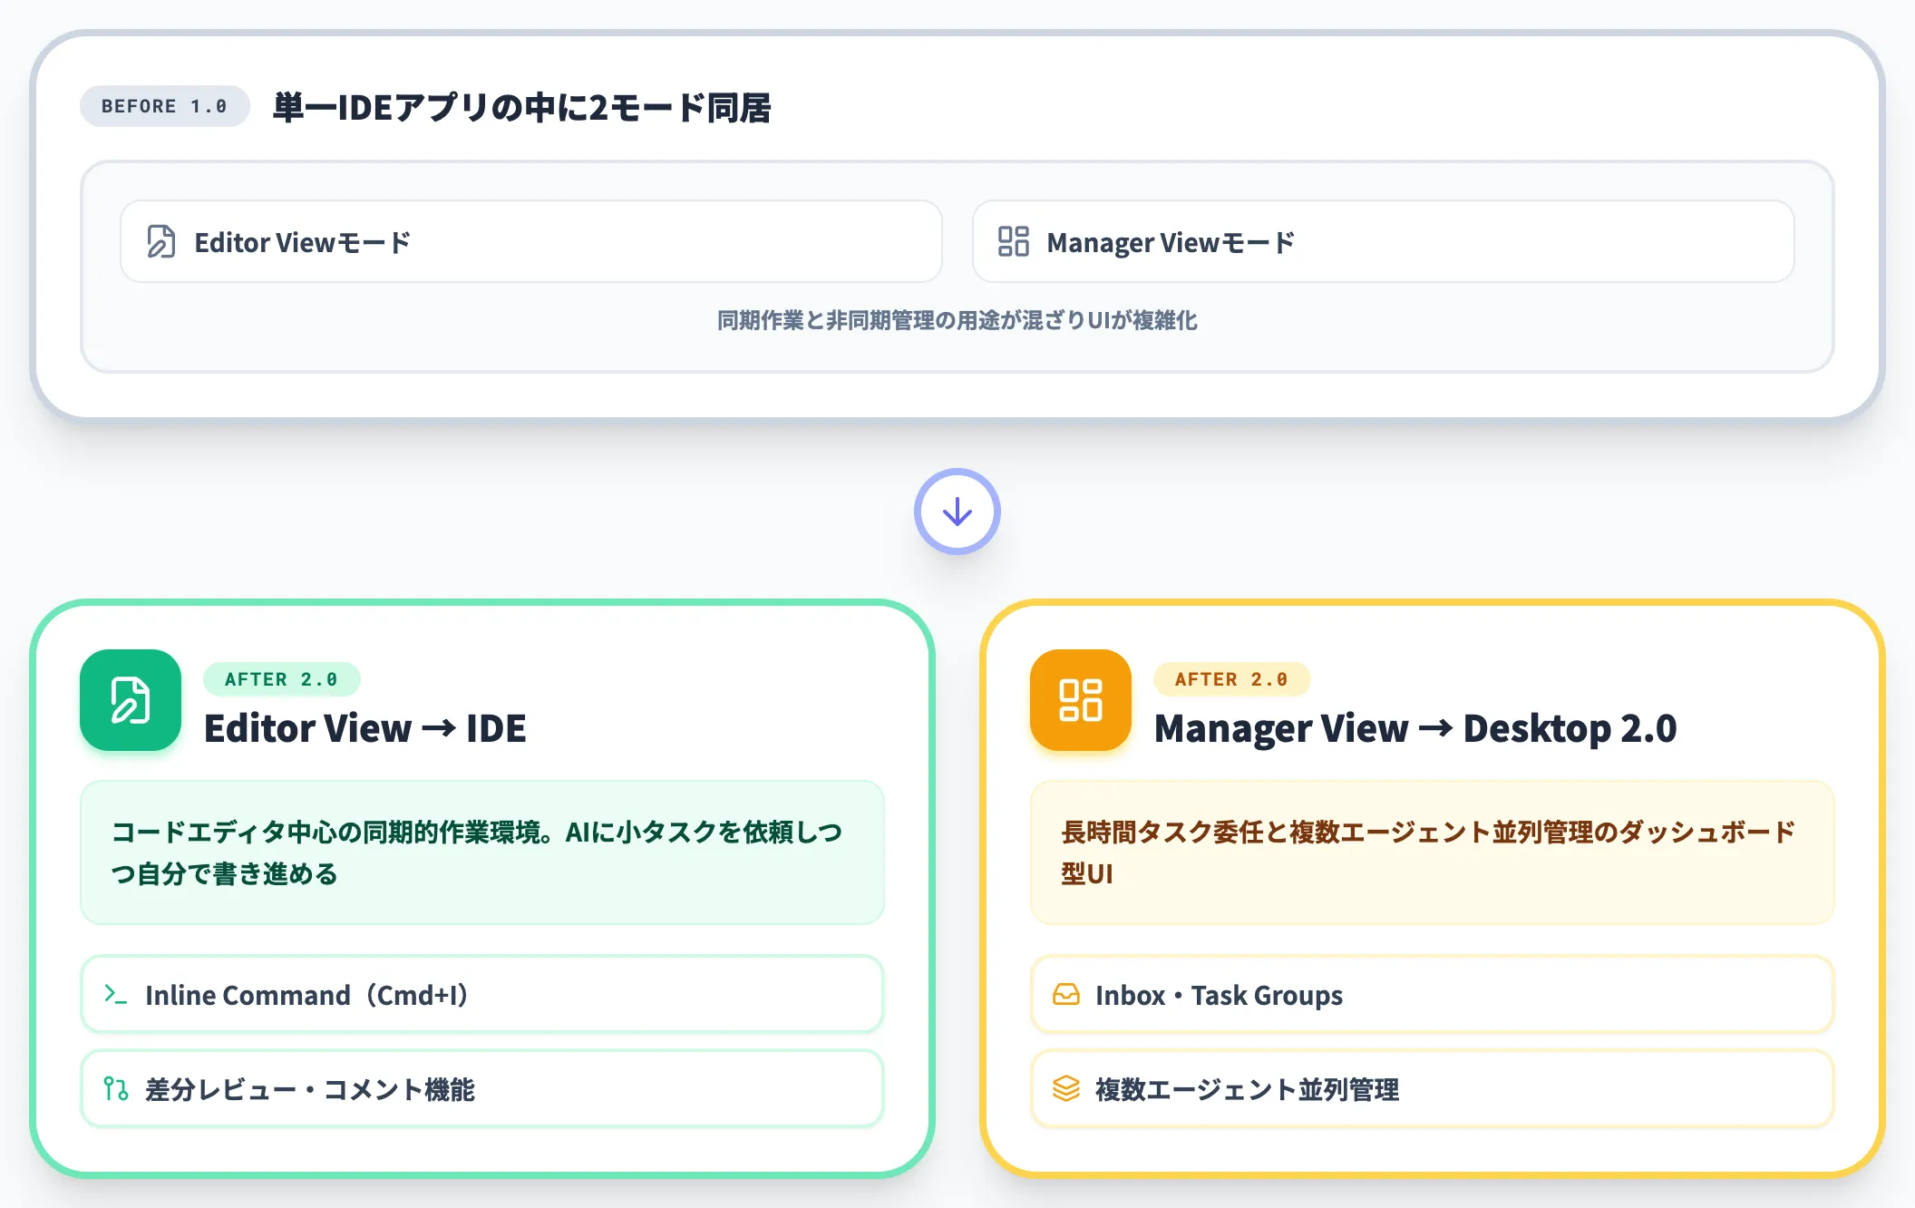The width and height of the screenshot is (1915, 1208).
Task: Click the circular down-arrow icon
Action: click(957, 511)
